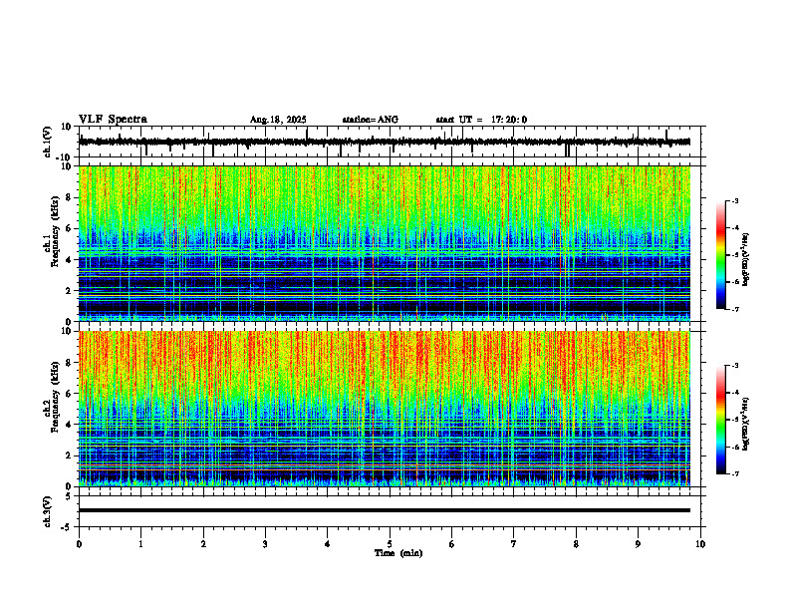This screenshot has width=789, height=610.
Task: Click the "4" kHz tick on the ch.2 spectrogram
Action: click(69, 425)
